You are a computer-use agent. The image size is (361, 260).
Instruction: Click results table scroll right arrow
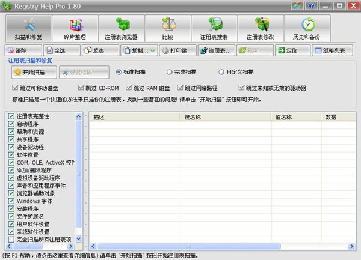pos(351,246)
